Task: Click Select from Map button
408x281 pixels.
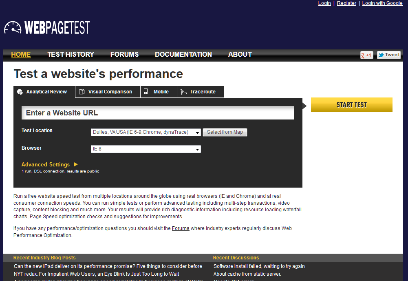Action: 225,132
